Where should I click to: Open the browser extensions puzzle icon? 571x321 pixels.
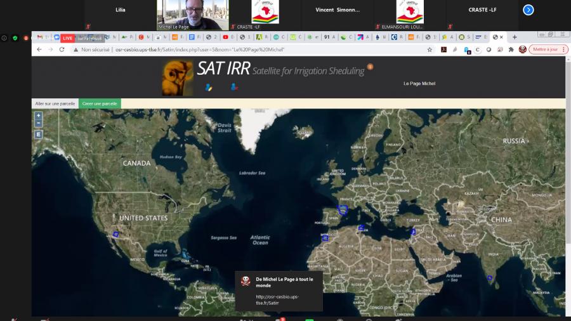pyautogui.click(x=511, y=49)
